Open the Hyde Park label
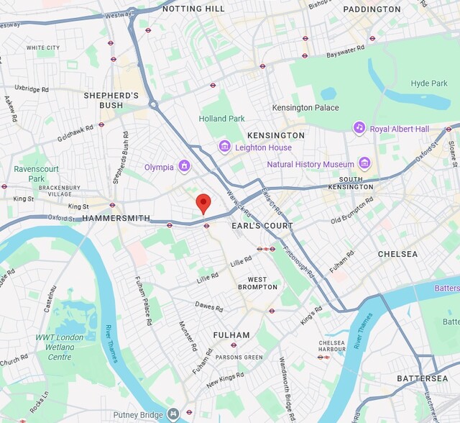Viewport: 460px width, 423px height. coord(429,83)
